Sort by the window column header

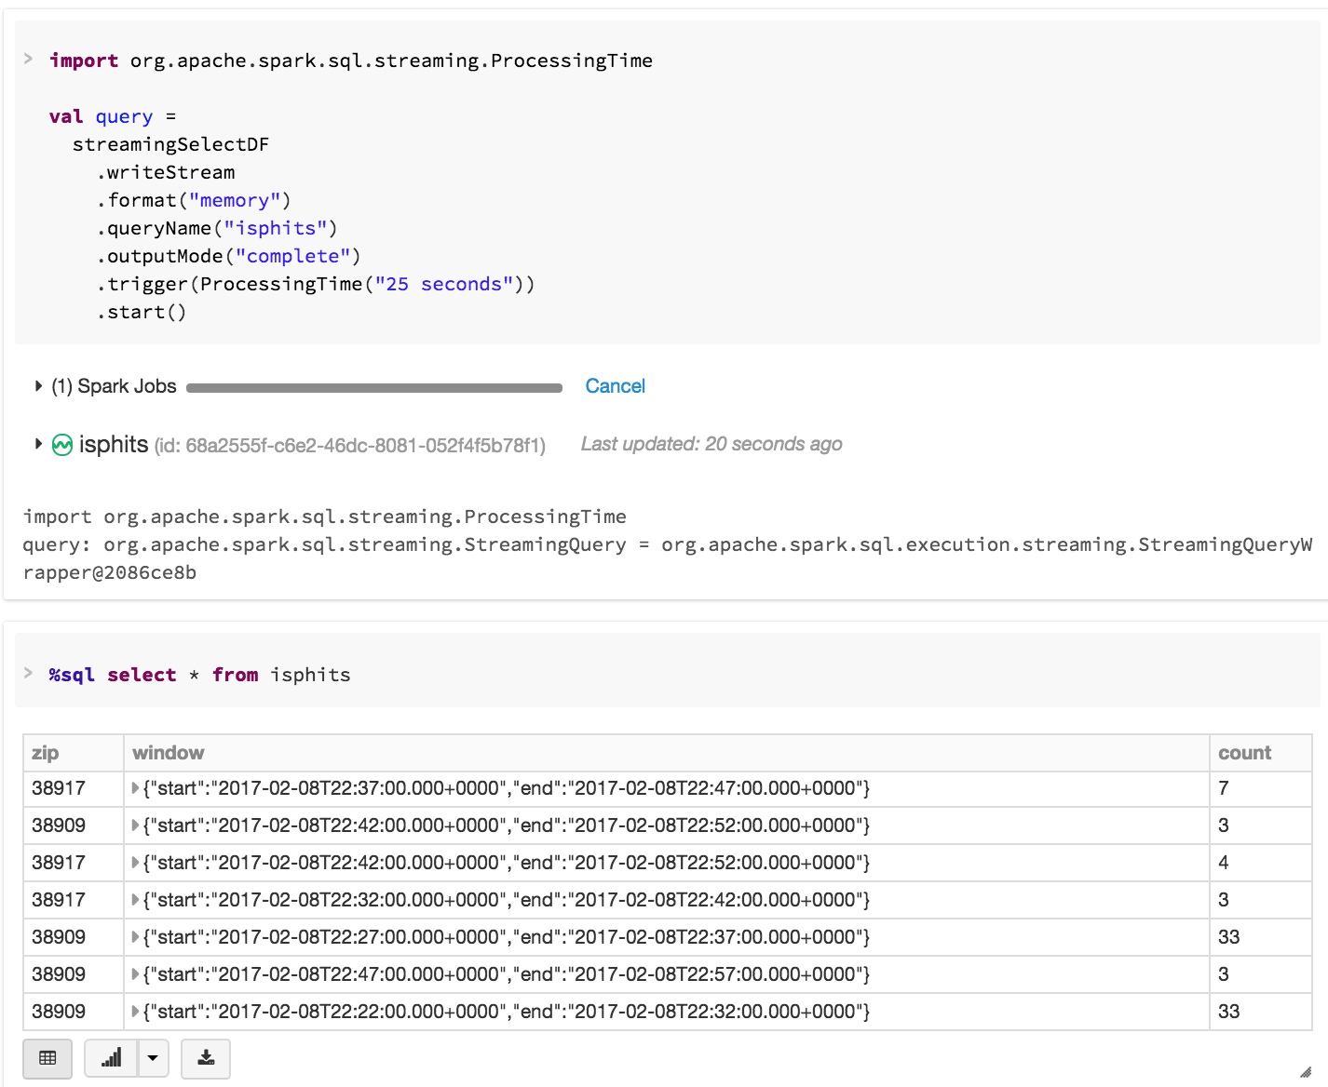[169, 753]
